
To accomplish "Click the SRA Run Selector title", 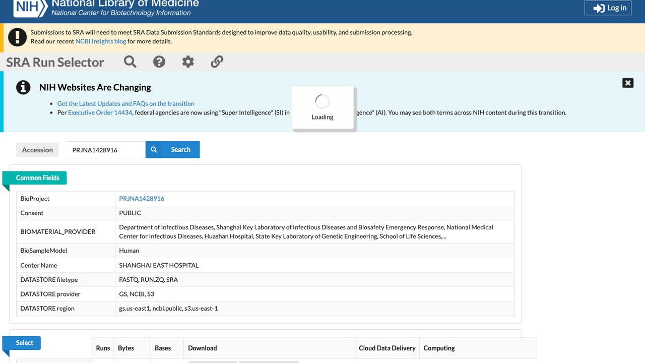I will pos(55,62).
